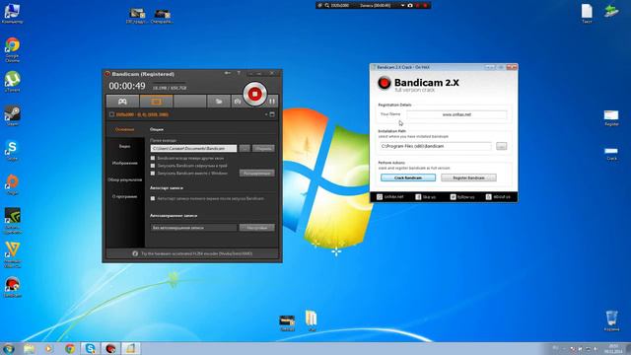Open the Bandicam output folder icon
This screenshot has width=631, height=355.
point(219,102)
